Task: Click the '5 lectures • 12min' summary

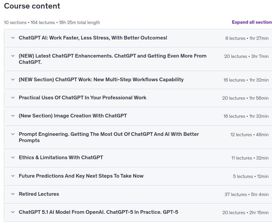Action: pos(251,176)
